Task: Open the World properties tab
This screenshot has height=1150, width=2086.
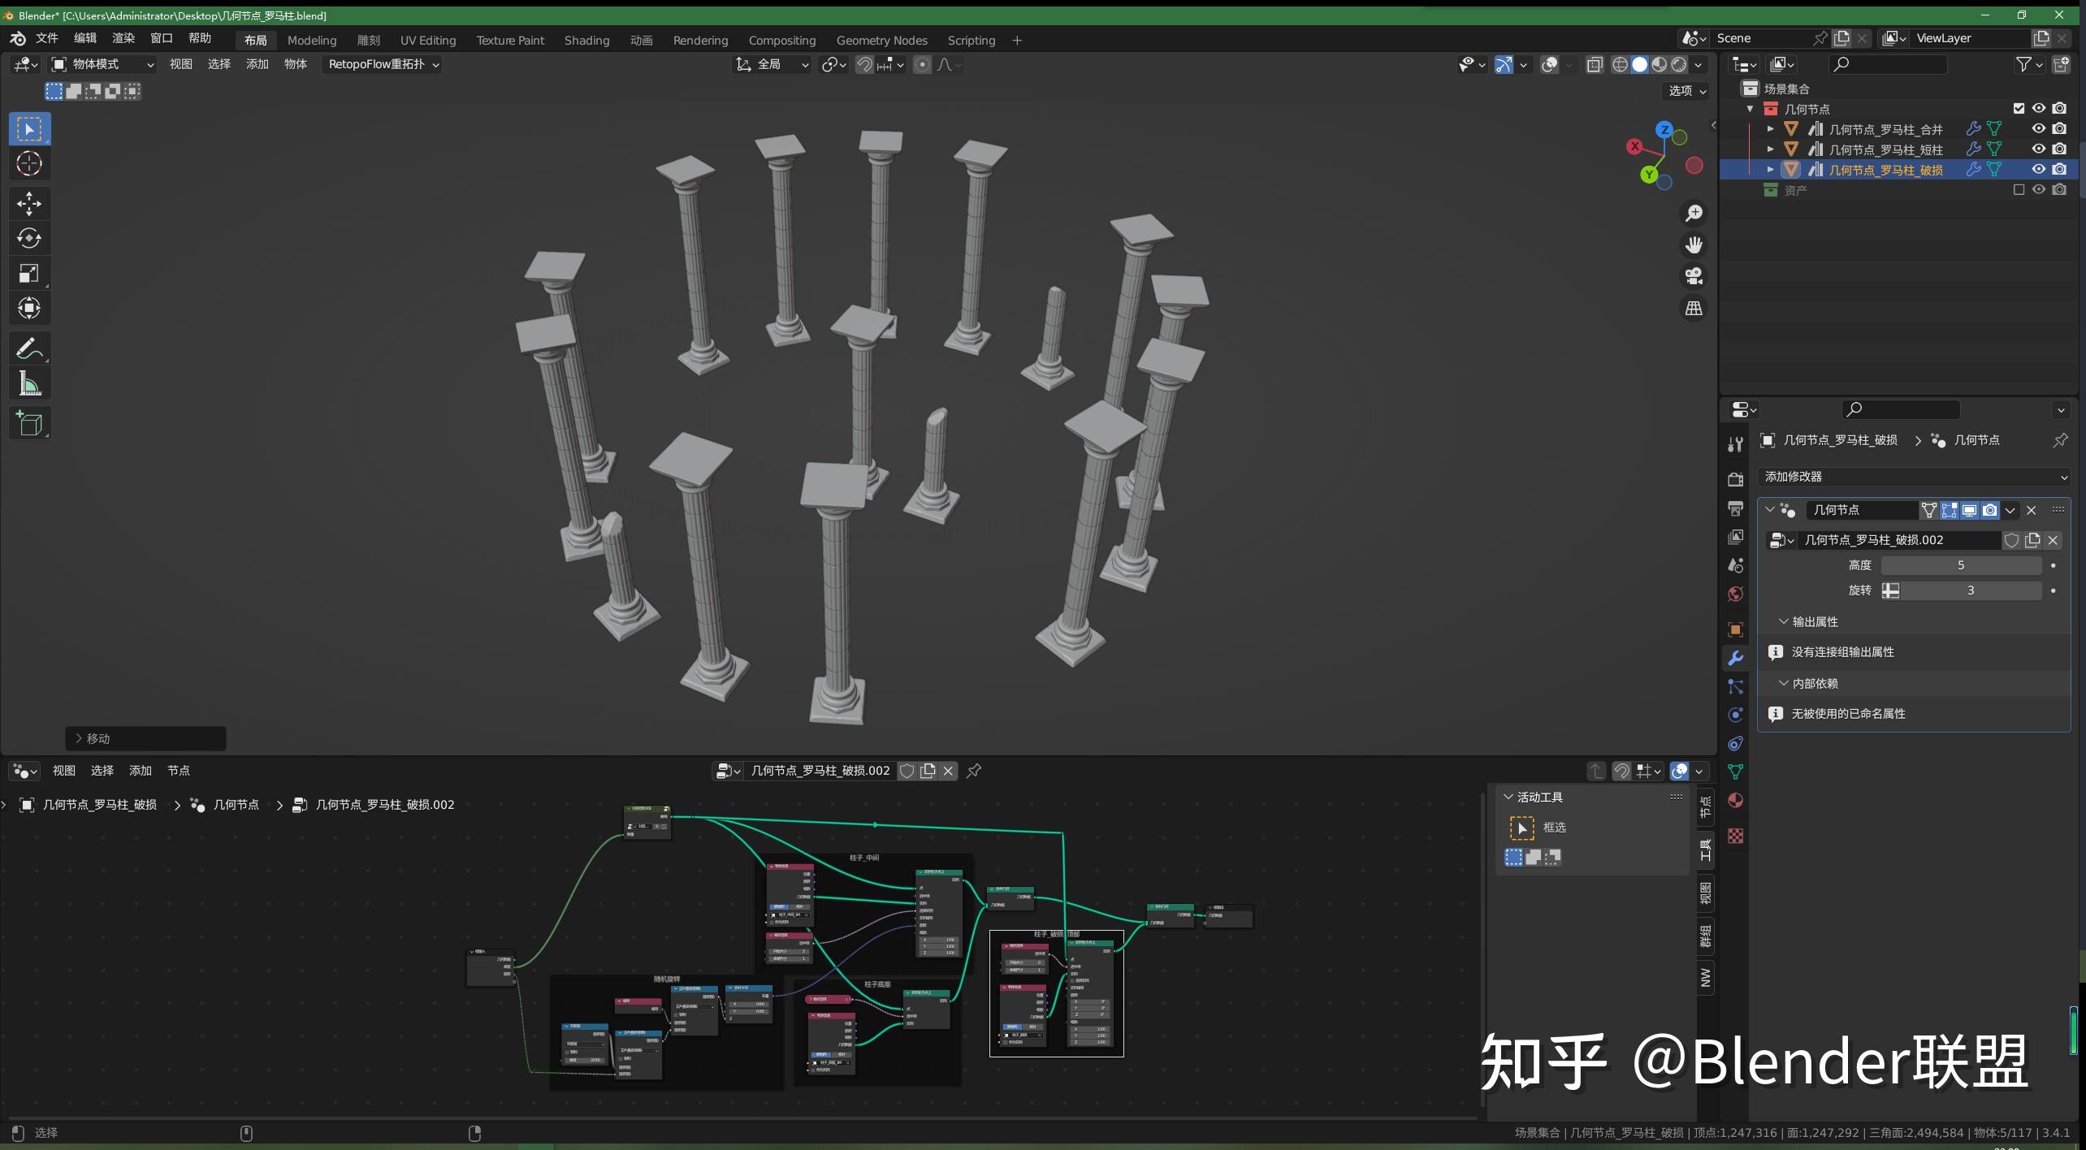Action: pos(1735,594)
